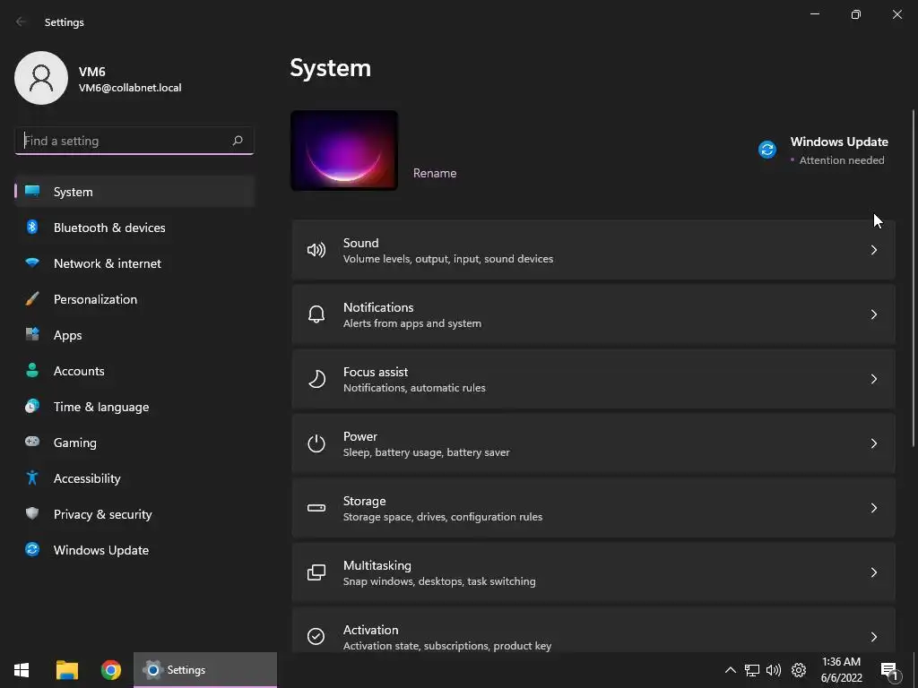This screenshot has width=918, height=688.
Task: Select Privacy & security in the sidebar
Action: [x=134, y=514]
